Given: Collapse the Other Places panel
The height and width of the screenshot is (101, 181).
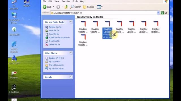Looking at the screenshot, I should (71, 53).
